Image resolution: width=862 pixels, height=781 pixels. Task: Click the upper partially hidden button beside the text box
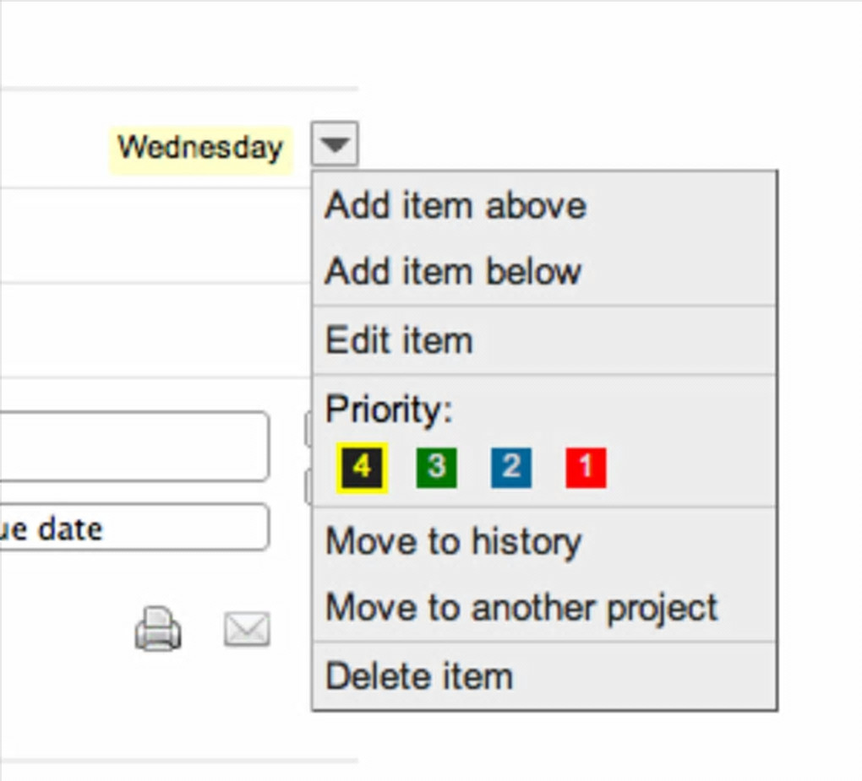[308, 428]
